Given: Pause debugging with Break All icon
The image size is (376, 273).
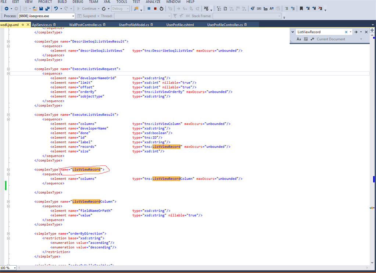Looking at the screenshot, I should tap(149, 8).
